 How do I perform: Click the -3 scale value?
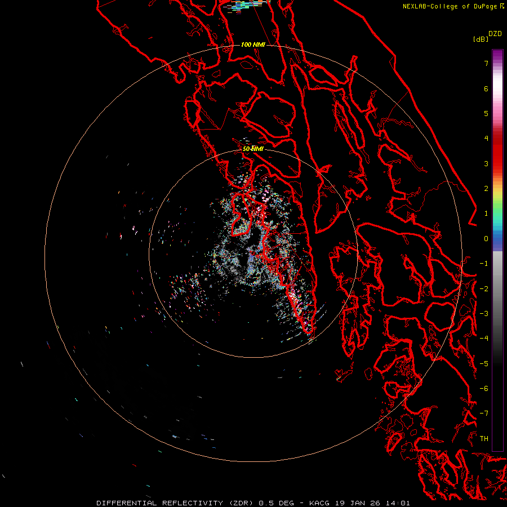coord(484,314)
